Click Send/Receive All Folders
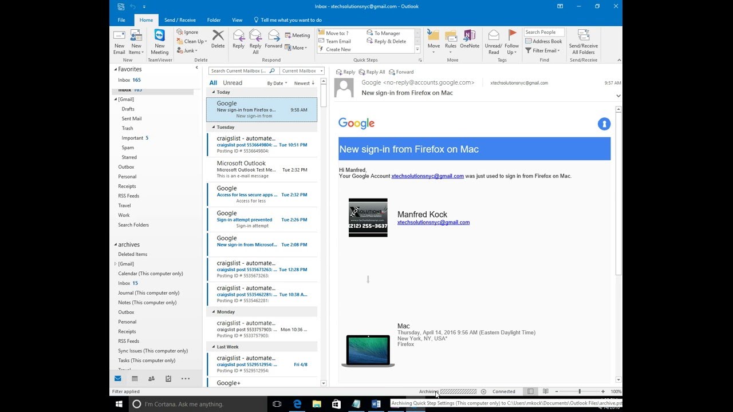Image resolution: width=733 pixels, height=412 pixels. click(583, 42)
